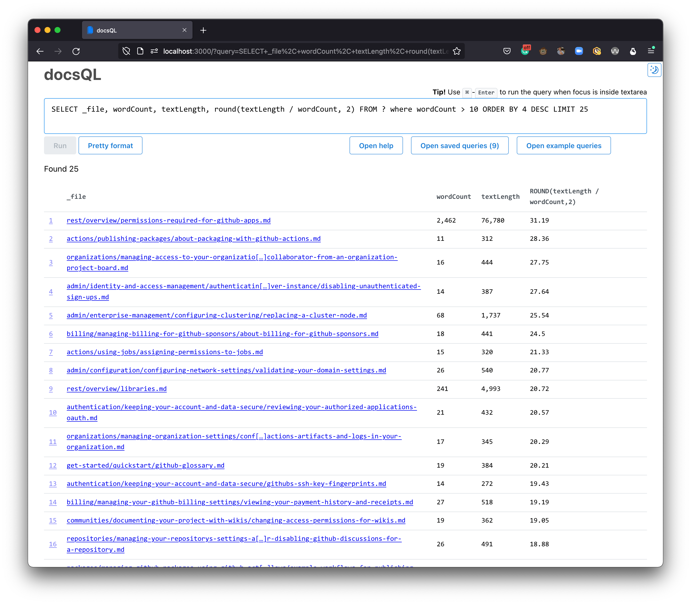
Task: Expand the Open saved queries (9) panel
Action: coord(459,146)
